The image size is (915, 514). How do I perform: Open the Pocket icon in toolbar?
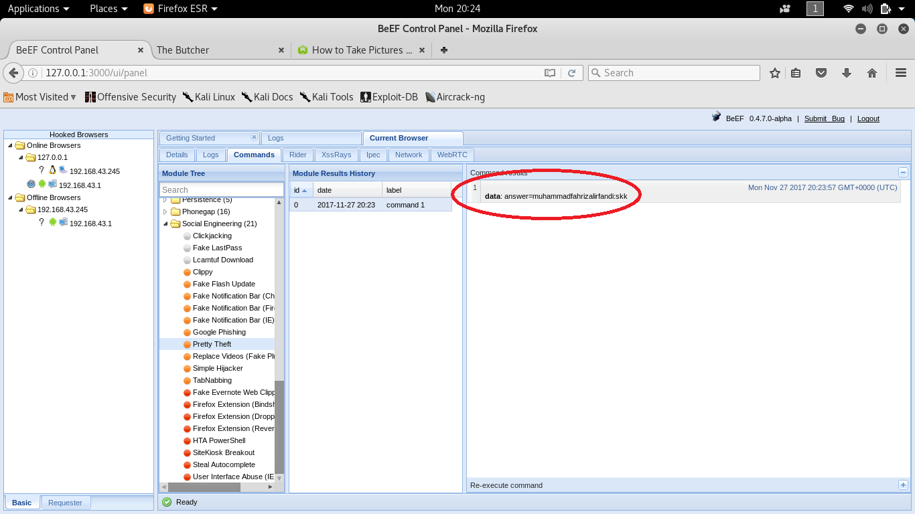821,73
